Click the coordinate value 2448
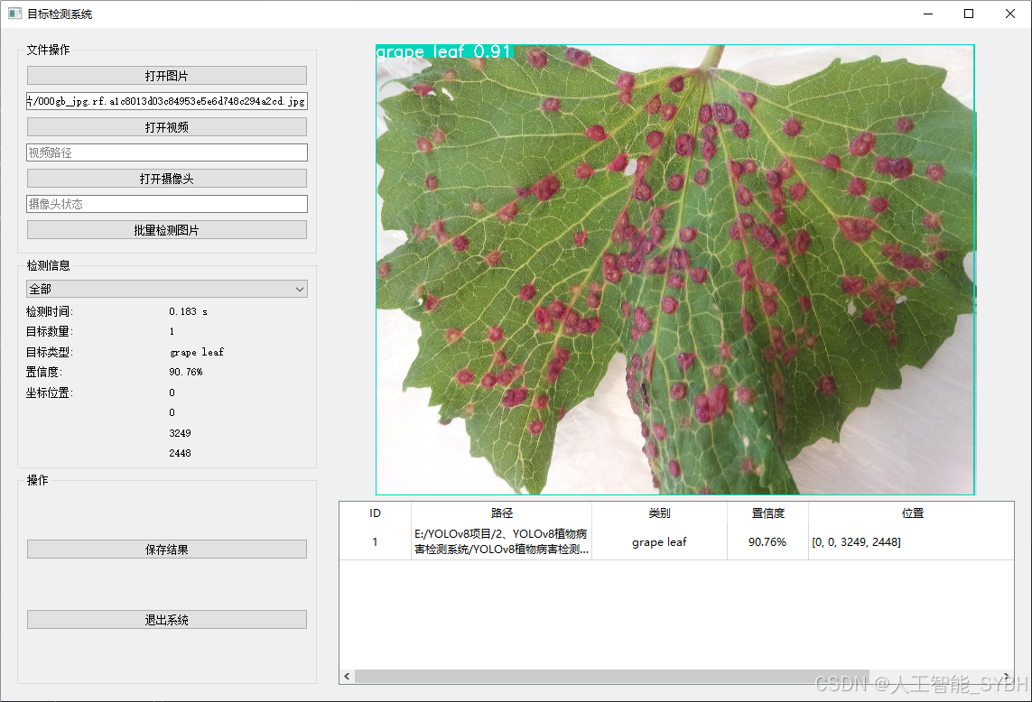 180,453
